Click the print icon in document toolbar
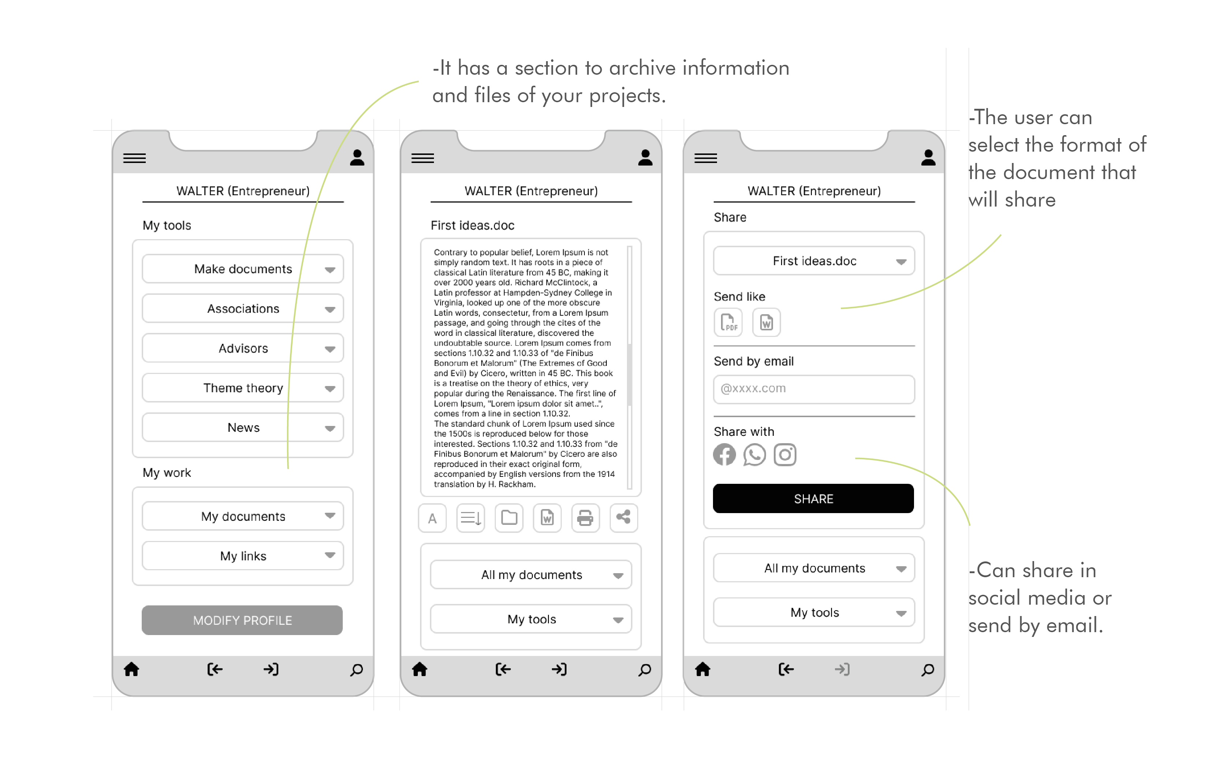This screenshot has height=779, width=1211. [x=583, y=518]
